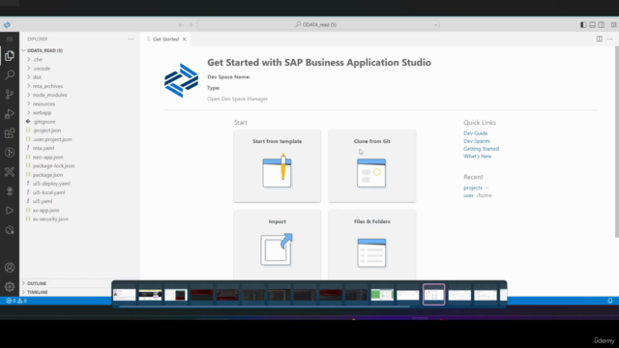619x348 pixels.
Task: Expand the .che folder
Action: (38, 60)
